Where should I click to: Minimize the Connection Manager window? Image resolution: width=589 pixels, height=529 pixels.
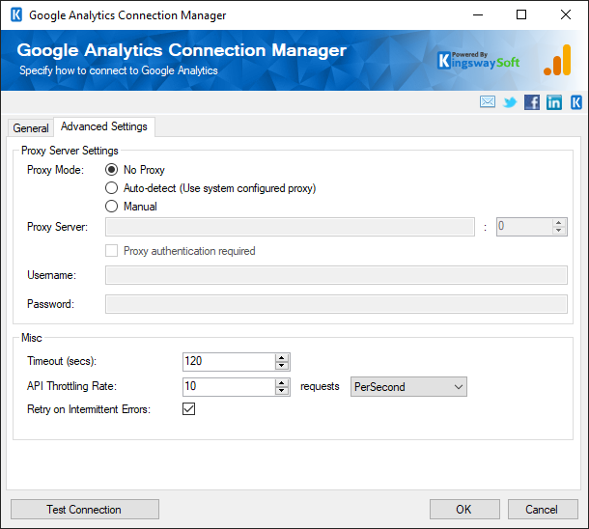click(478, 15)
